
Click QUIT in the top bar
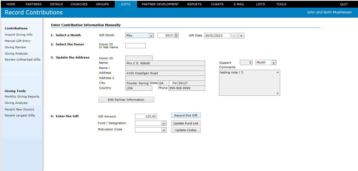(x=344, y=4)
